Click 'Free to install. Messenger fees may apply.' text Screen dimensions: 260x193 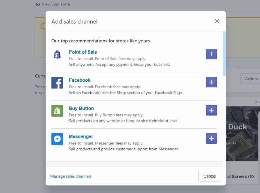pyautogui.click(x=106, y=143)
